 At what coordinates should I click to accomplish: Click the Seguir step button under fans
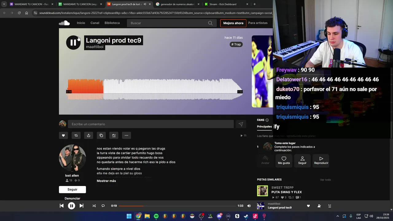click(x=302, y=160)
